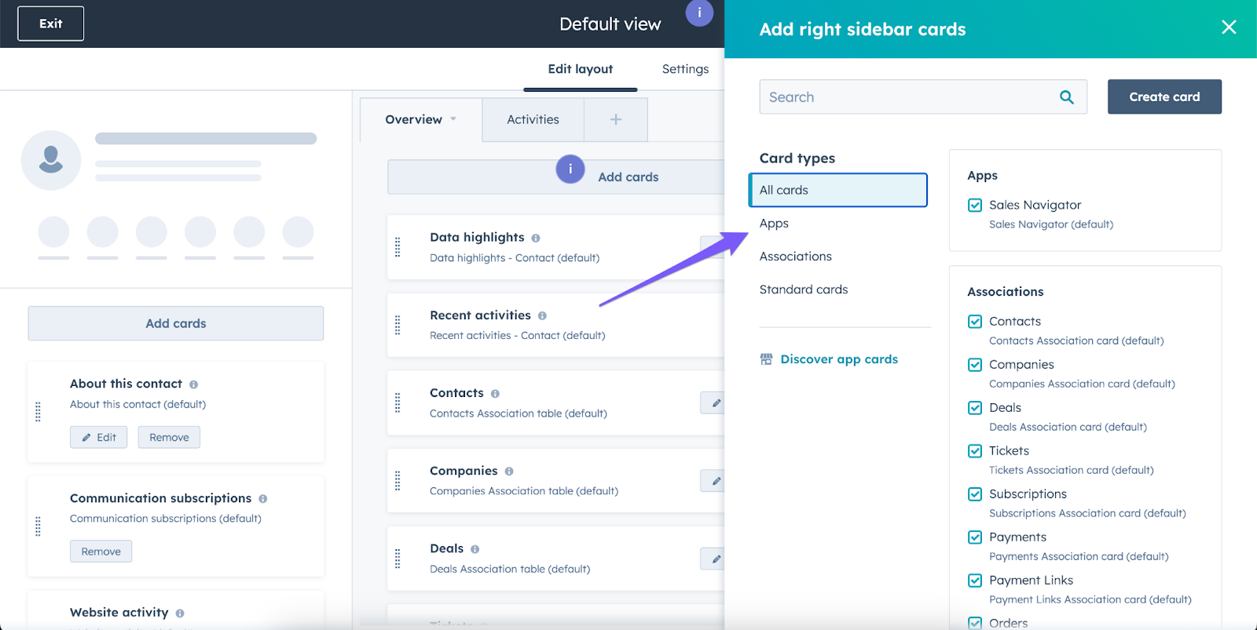The width and height of the screenshot is (1257, 630).
Task: Switch to the Settings tab
Action: pyautogui.click(x=685, y=69)
